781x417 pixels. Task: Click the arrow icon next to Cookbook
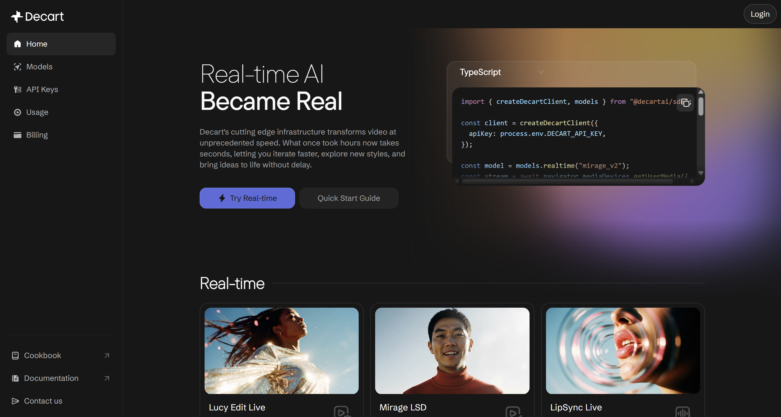pos(107,356)
